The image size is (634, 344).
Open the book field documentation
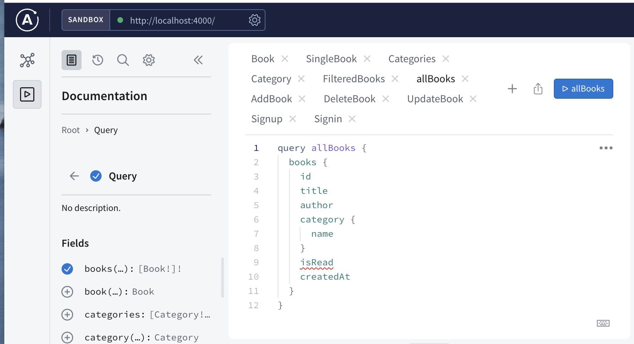pos(119,292)
